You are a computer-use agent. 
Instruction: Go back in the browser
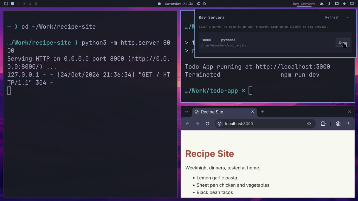coord(187,124)
